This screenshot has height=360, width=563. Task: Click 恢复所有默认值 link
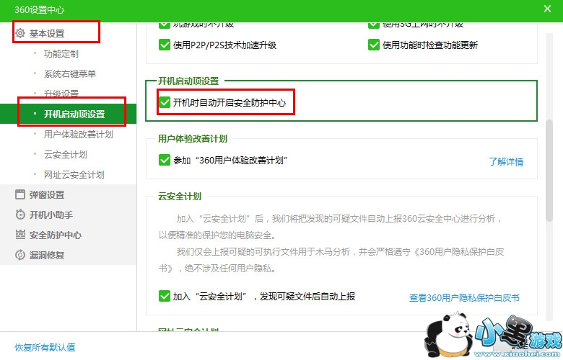click(x=45, y=347)
